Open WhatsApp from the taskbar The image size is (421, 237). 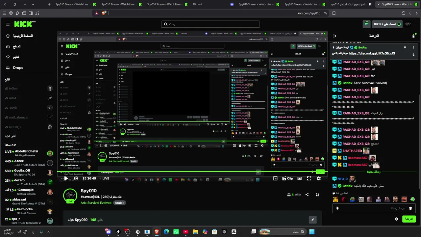coord(176,232)
